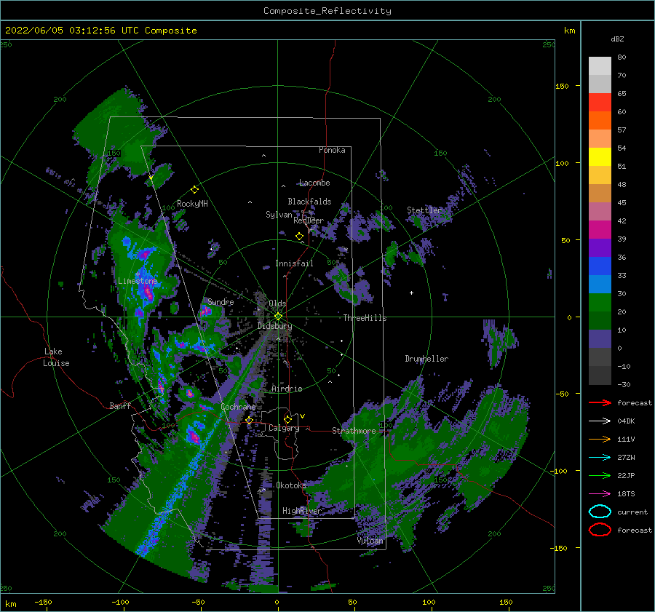Click the red forecast oval icon
Viewport: 655px width, 612px height.
600,530
